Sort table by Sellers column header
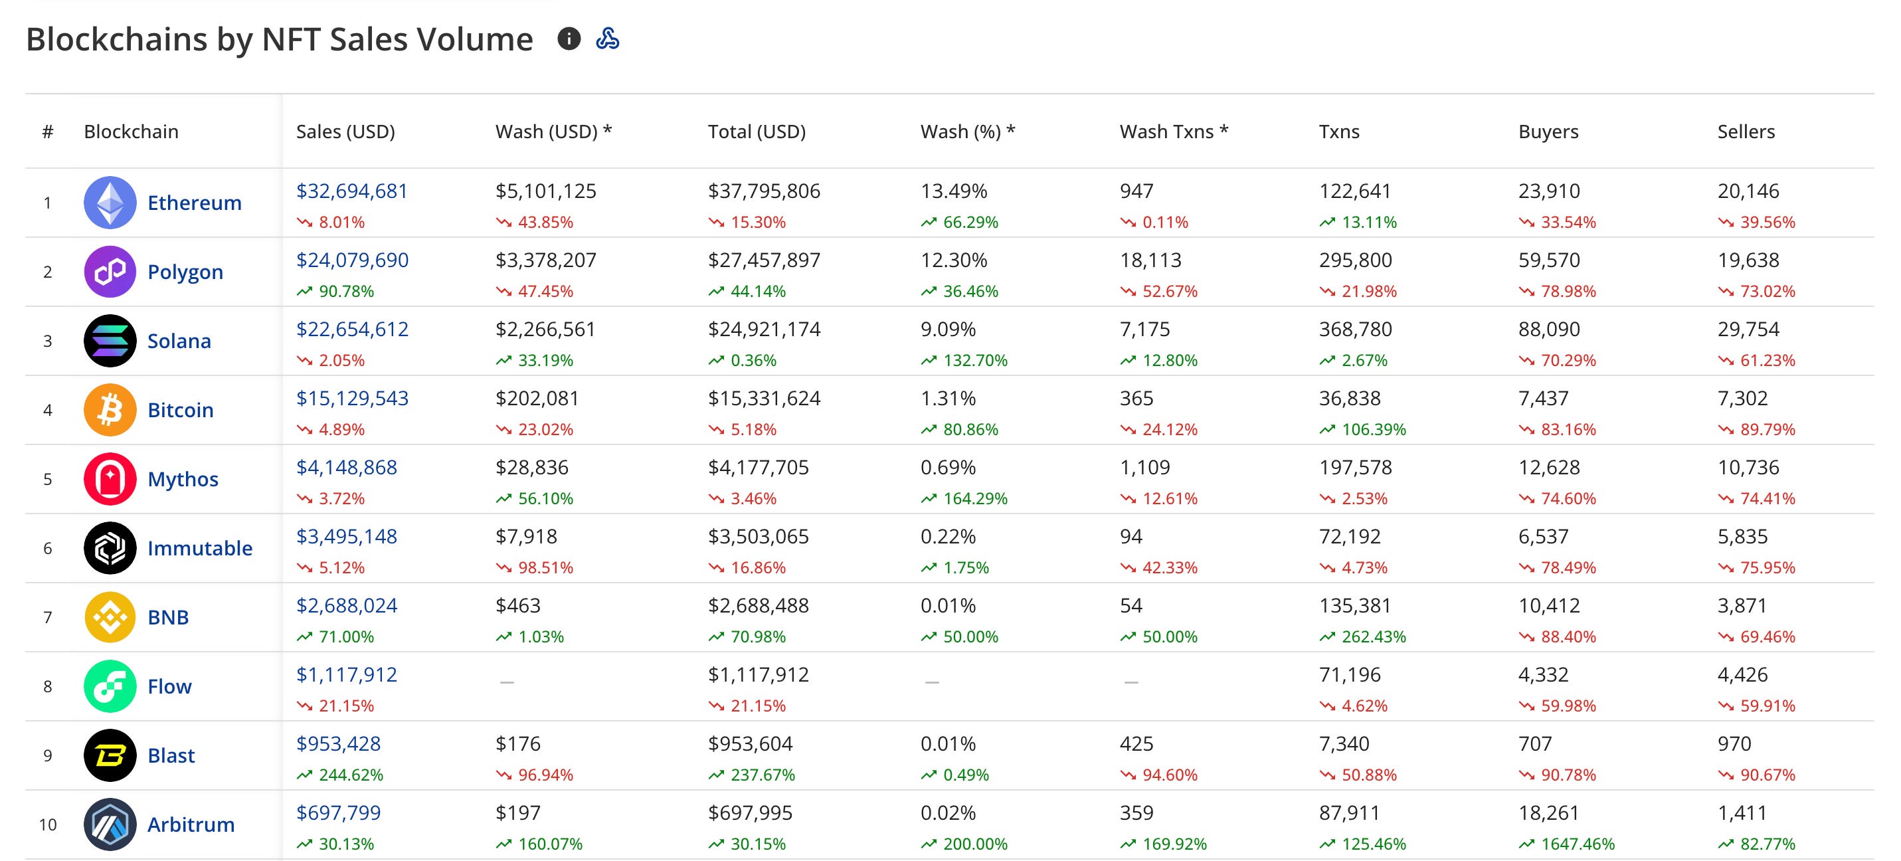Viewport: 1901px width, 861px height. (1746, 132)
